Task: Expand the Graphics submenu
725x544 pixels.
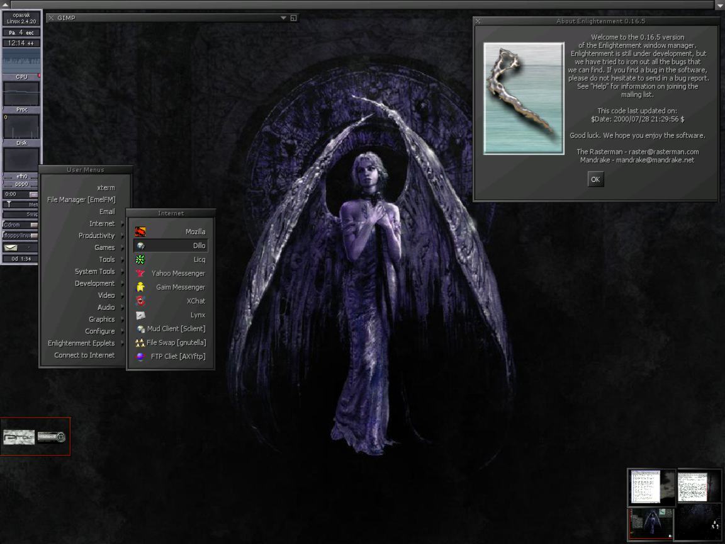Action: (123, 320)
